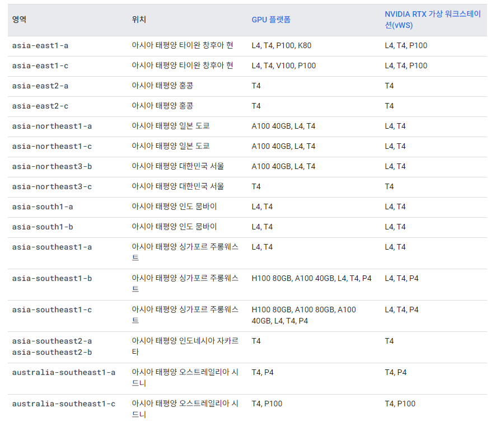Click the 영역 column header
Viewport: 496px width, 422px height.
click(19, 20)
